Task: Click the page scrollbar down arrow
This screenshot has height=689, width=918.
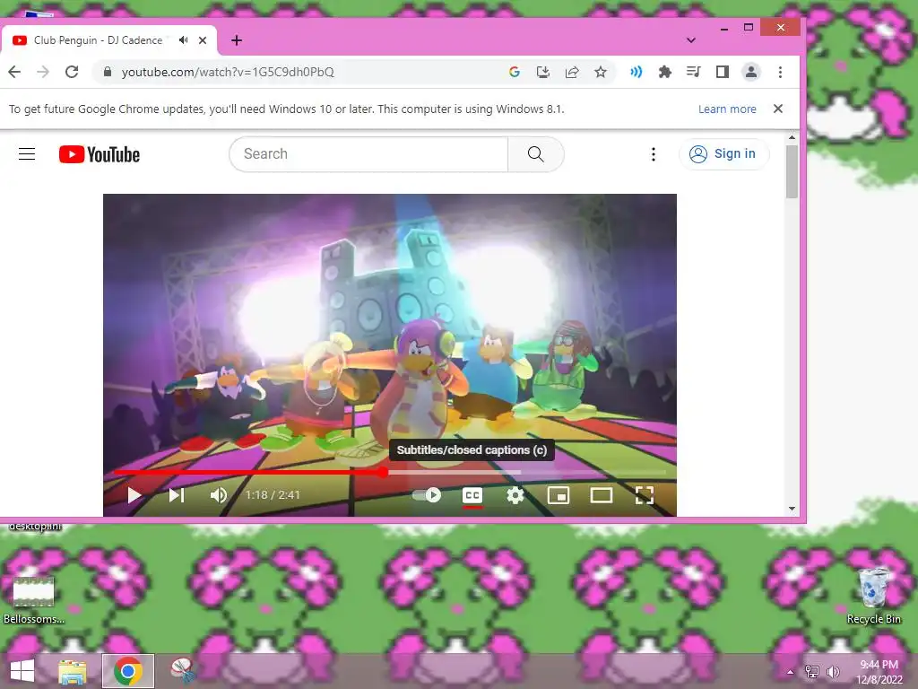Action: 792,509
